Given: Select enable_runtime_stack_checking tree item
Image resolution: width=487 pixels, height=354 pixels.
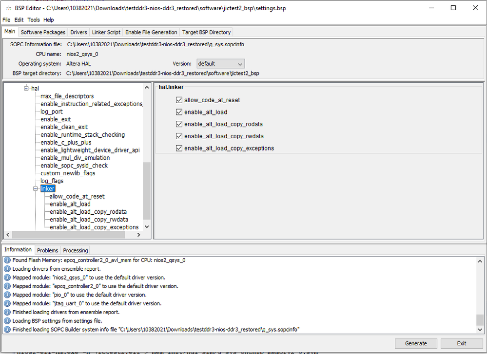Looking at the screenshot, I should 82,135.
